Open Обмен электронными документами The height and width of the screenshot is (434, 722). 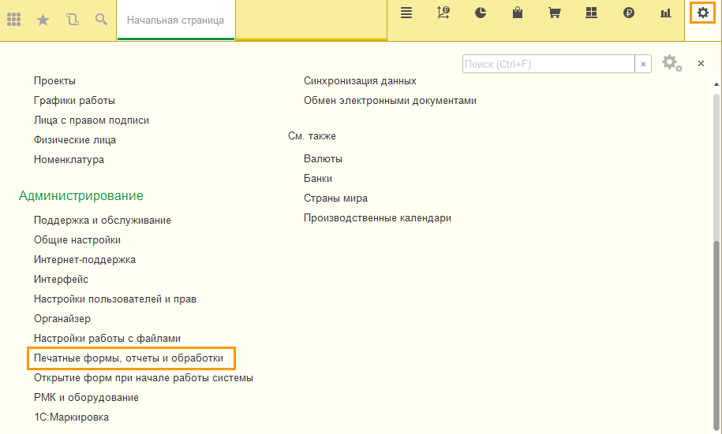point(390,101)
